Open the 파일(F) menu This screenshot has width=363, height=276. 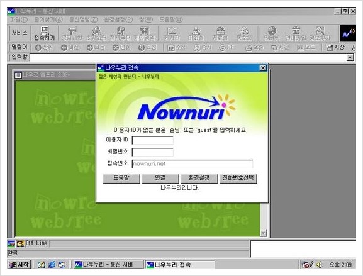pyautogui.click(x=19, y=19)
